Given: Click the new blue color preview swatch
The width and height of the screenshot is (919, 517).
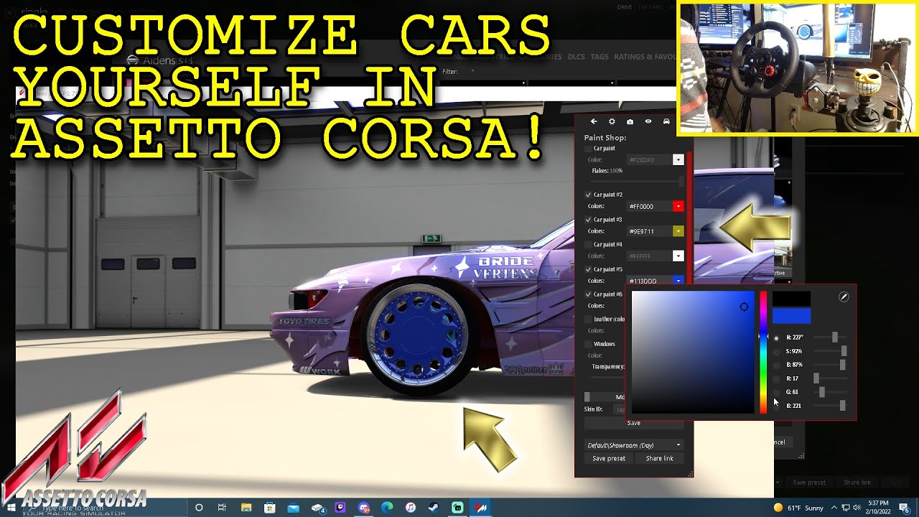Looking at the screenshot, I should tap(791, 316).
